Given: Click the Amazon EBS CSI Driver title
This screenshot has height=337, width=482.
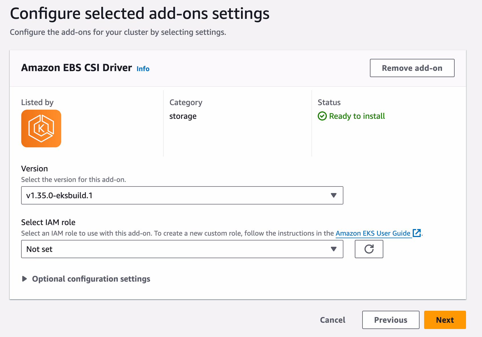Looking at the screenshot, I should tap(76, 68).
